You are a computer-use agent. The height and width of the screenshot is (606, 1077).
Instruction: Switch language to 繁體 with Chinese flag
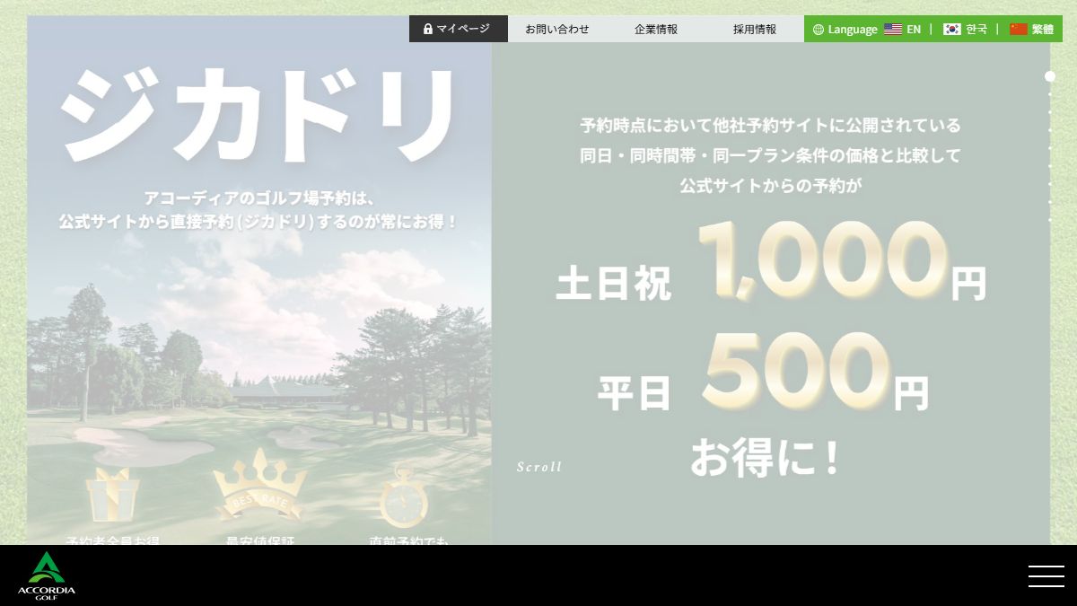pyautogui.click(x=1031, y=30)
